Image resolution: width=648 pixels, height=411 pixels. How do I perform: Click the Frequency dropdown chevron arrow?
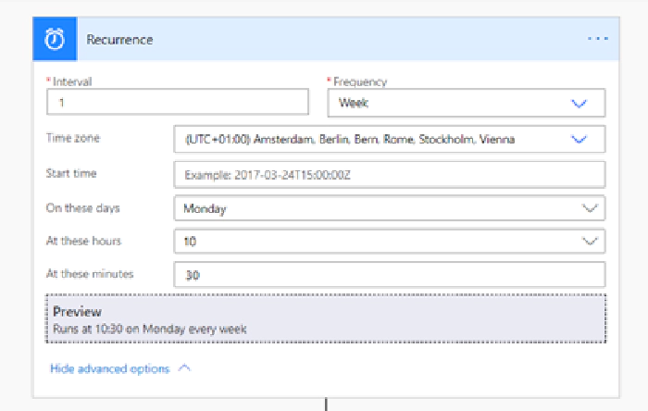pos(580,104)
